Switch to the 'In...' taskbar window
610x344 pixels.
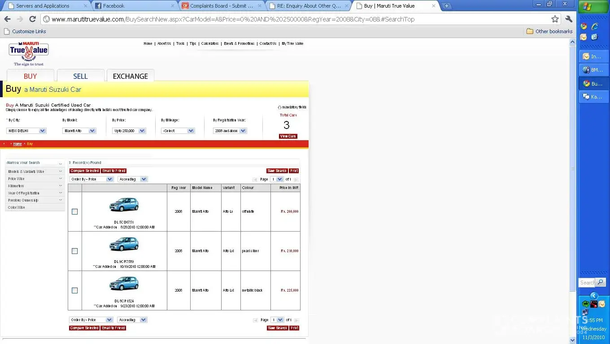pos(593,56)
